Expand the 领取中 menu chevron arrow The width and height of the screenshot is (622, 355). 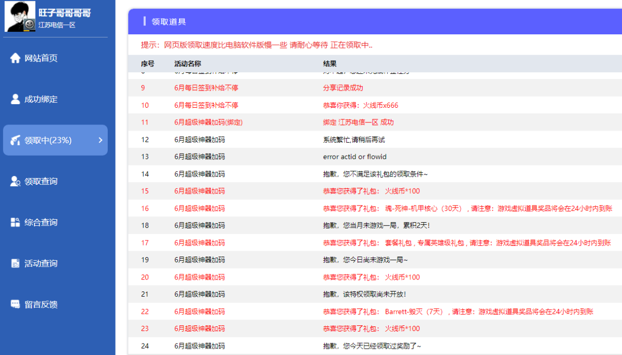(100, 140)
